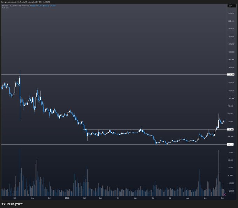
Task: Click the 2026 label on time axis
Action: pos(67,198)
